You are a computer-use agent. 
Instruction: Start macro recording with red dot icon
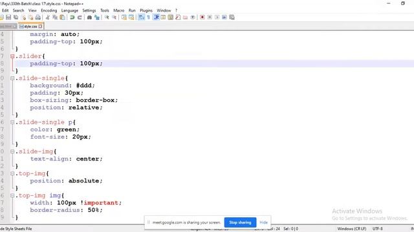coord(202,17)
